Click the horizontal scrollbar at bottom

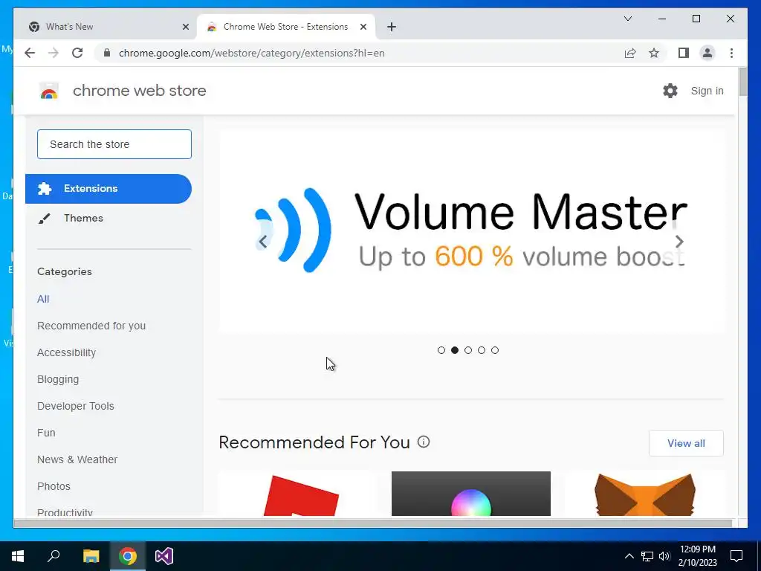[x=373, y=523]
